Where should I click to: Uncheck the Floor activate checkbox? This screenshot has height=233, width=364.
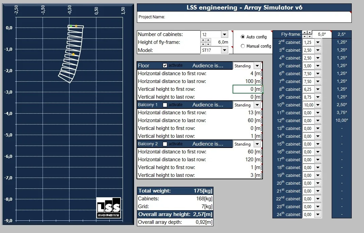coord(165,65)
